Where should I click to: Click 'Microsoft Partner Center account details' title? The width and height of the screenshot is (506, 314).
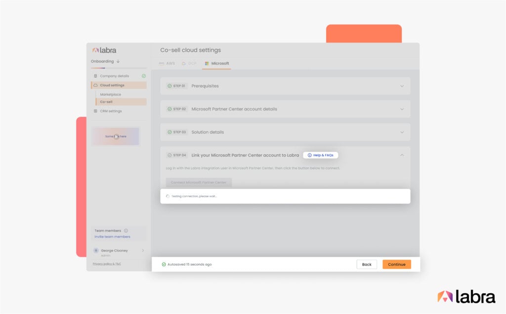click(x=234, y=109)
